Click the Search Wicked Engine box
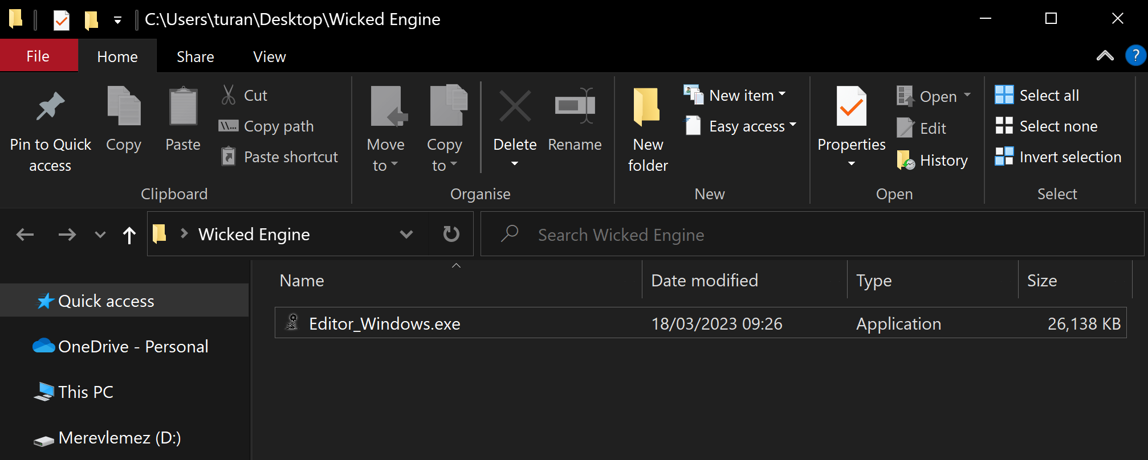 coord(812,234)
